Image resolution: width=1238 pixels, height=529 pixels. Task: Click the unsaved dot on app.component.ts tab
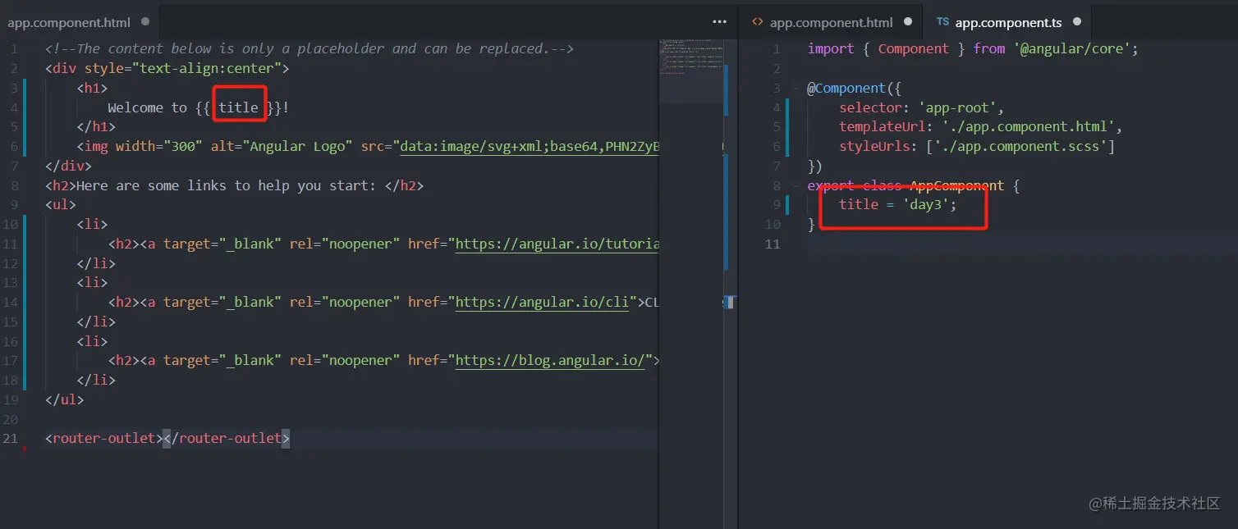(x=1077, y=22)
